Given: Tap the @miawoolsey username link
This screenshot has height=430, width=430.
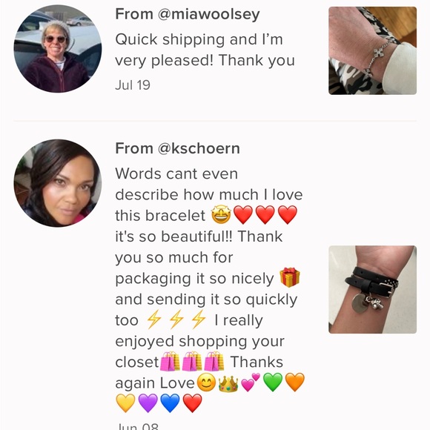Looking at the screenshot, I should (x=208, y=14).
